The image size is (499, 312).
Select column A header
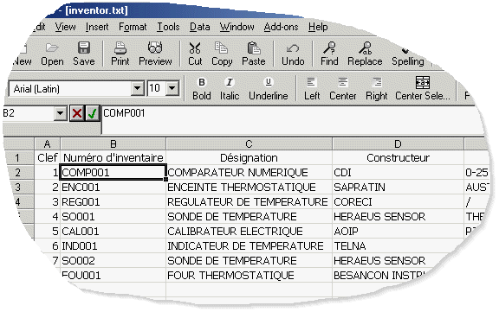47,143
